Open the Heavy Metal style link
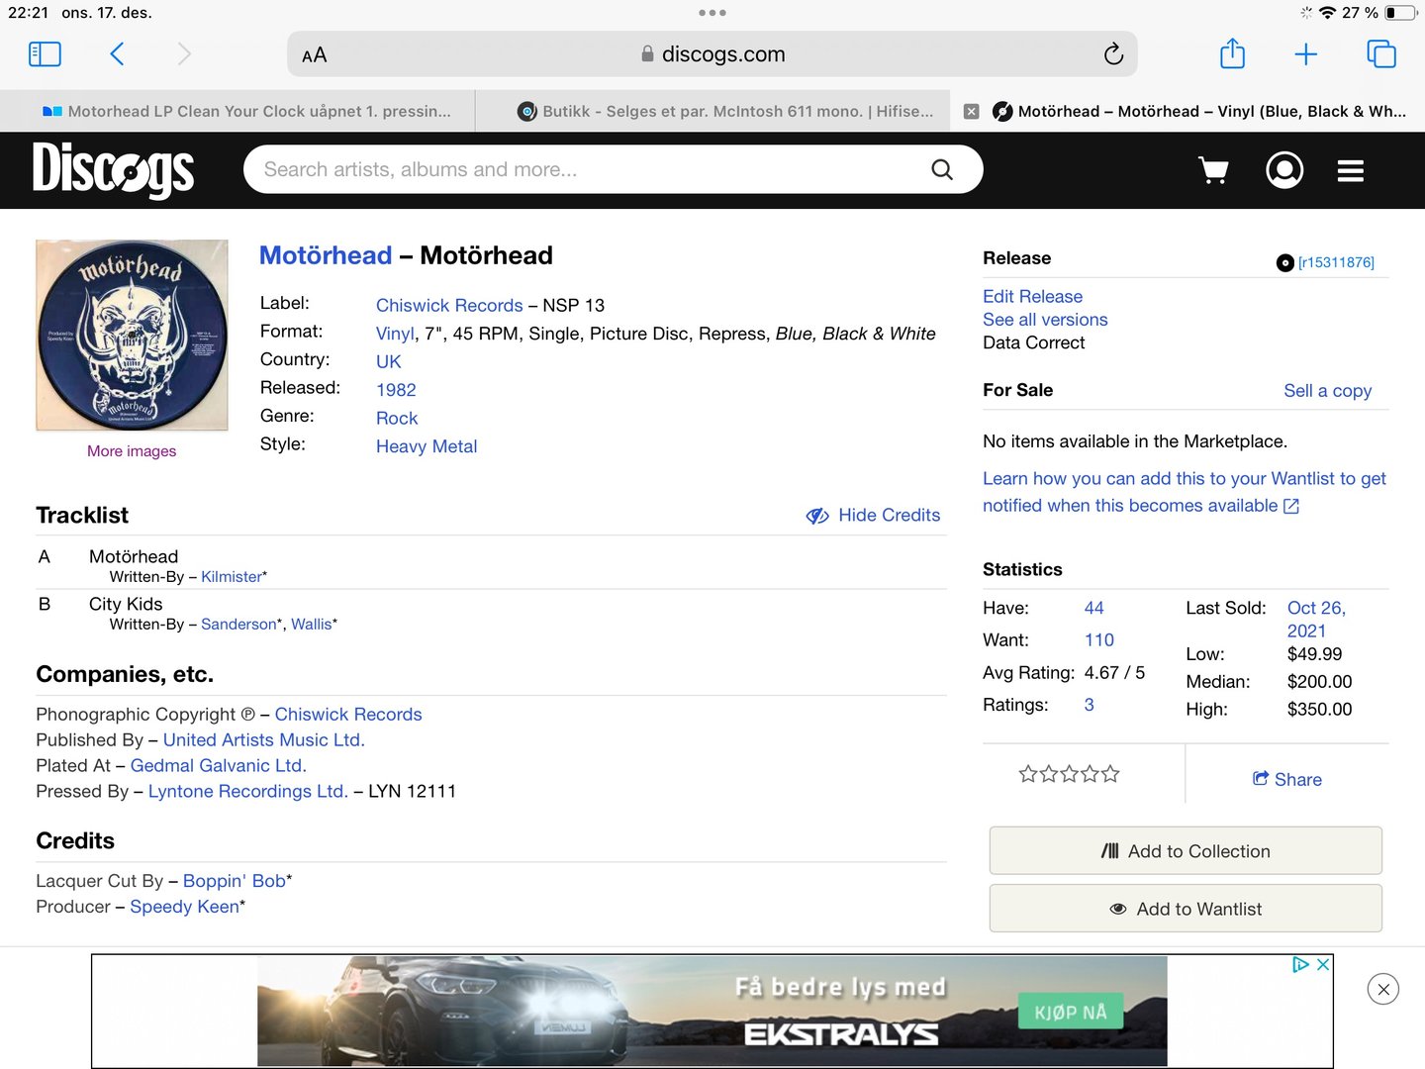 427,446
